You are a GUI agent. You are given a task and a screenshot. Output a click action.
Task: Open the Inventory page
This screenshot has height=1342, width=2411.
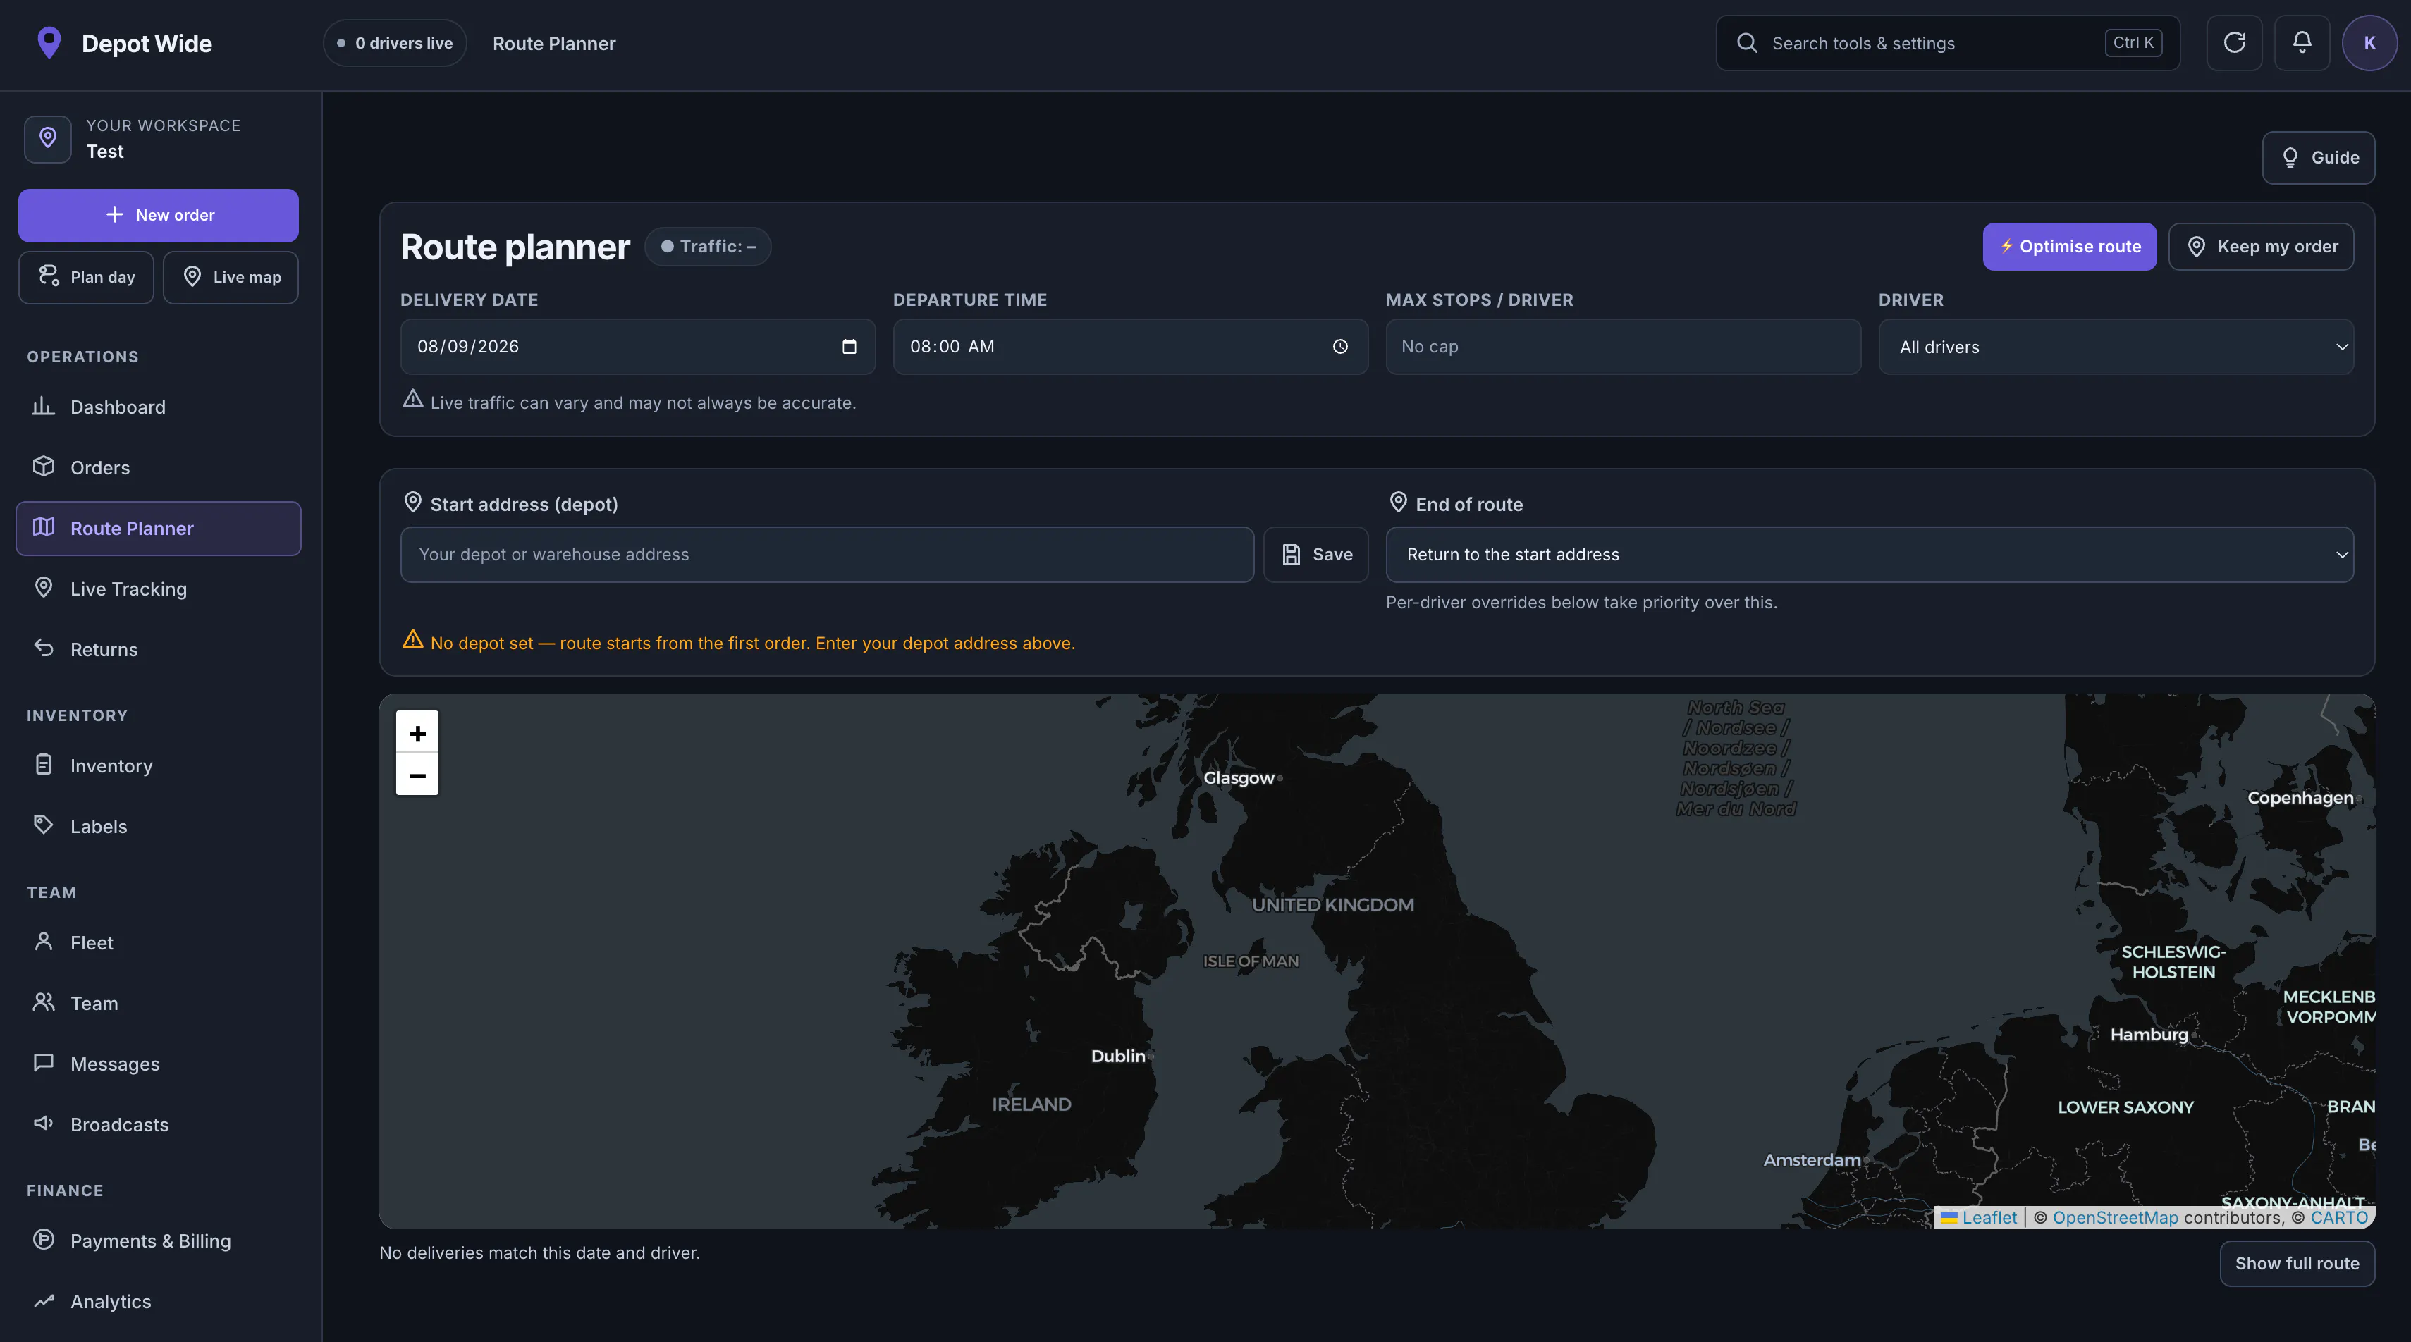(158, 766)
